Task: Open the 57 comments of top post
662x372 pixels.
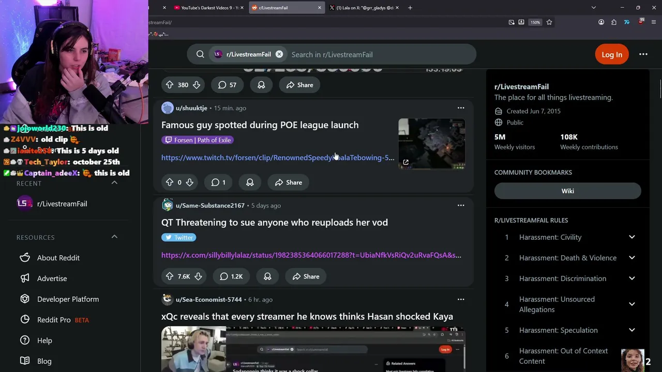Action: [x=227, y=85]
